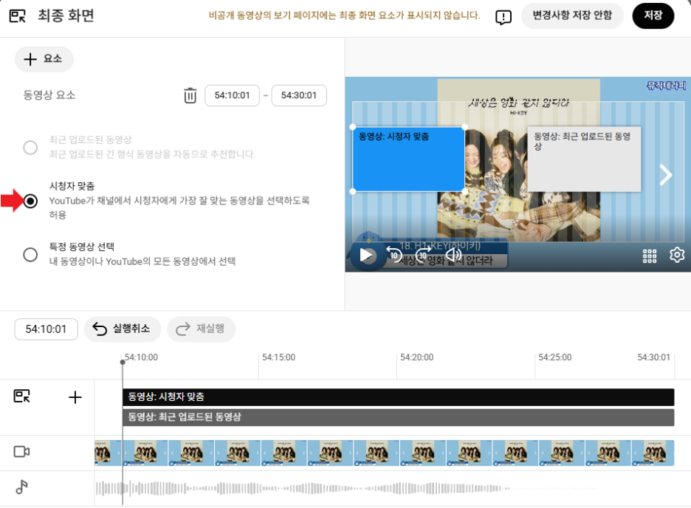Click the 실행취소 undo button
Image resolution: width=691 pixels, height=508 pixels.
point(123,329)
